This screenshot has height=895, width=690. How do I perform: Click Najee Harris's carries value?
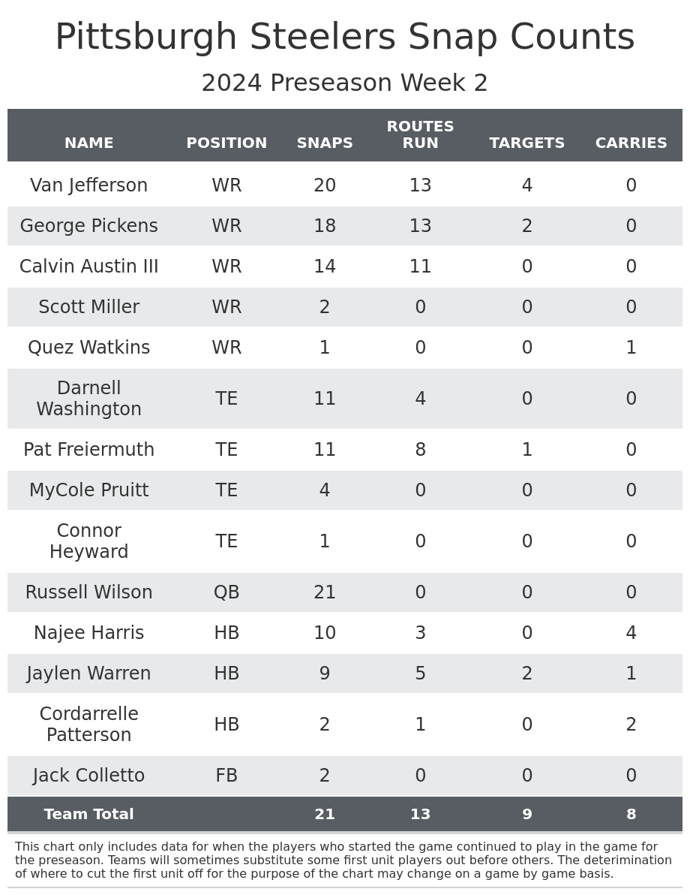[x=631, y=634]
